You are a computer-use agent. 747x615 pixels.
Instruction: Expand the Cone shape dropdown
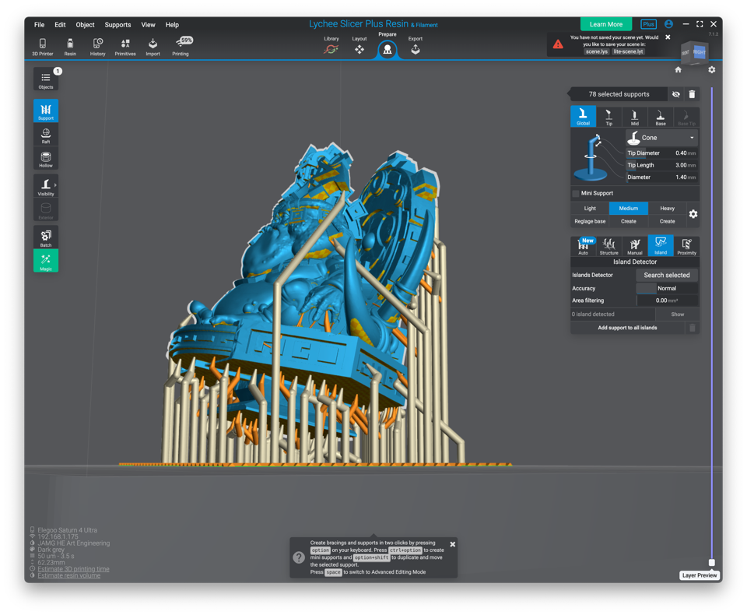(x=661, y=138)
